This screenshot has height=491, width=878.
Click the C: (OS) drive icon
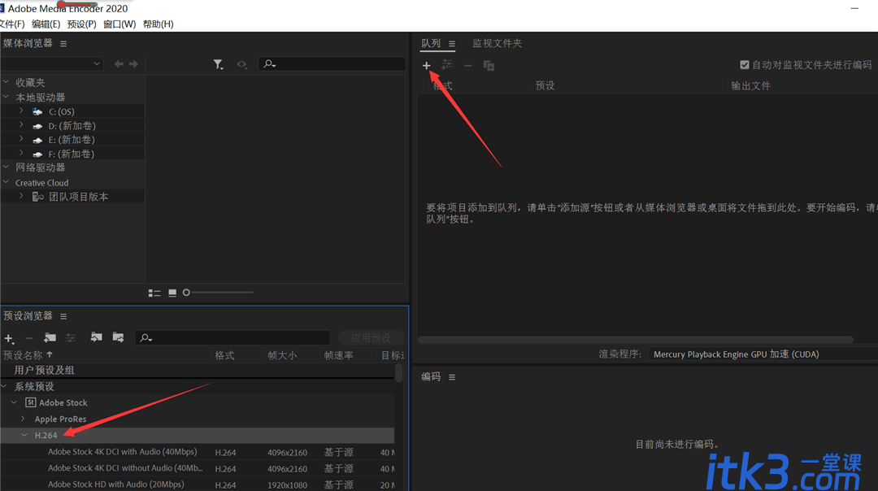[x=37, y=112]
